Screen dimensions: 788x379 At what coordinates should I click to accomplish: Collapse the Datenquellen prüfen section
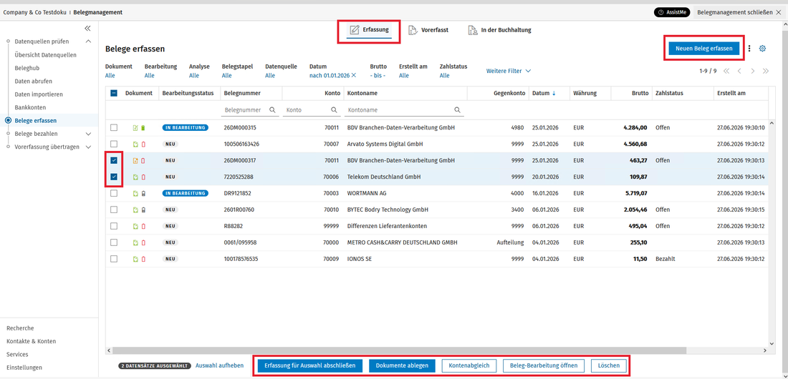88,41
